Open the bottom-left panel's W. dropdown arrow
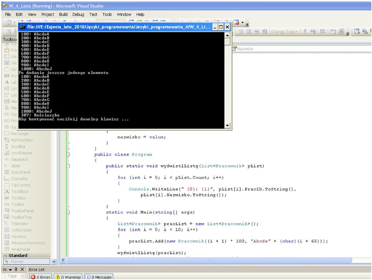Viewport: 372px width, 280px height. point(10,270)
